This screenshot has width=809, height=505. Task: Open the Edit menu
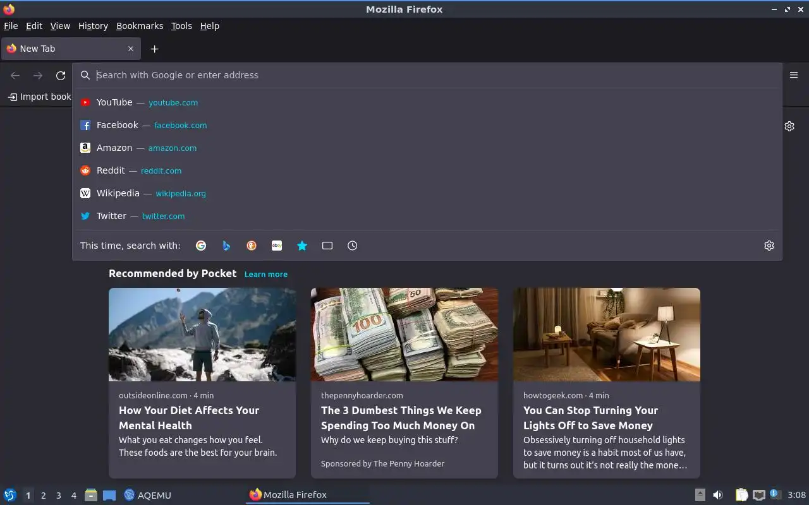coord(34,26)
